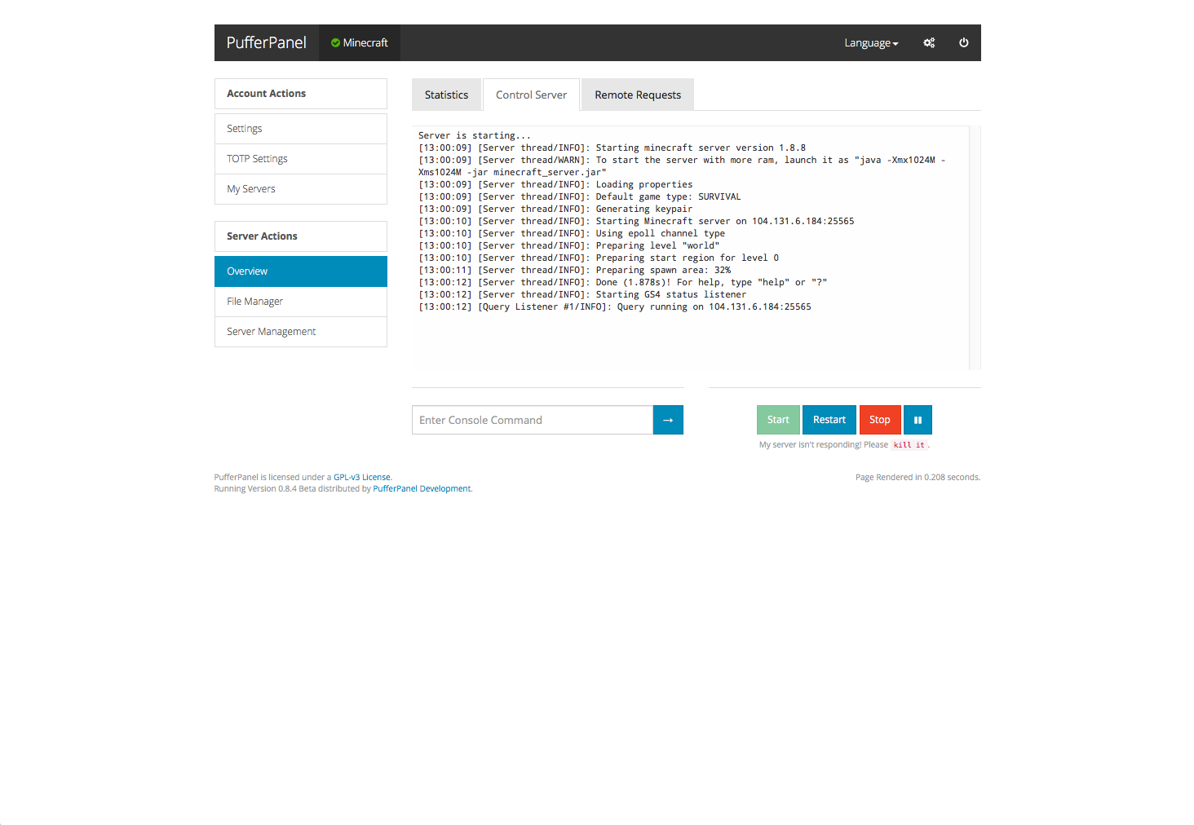Stop the server with Stop button
This screenshot has width=1194, height=825.
(x=879, y=420)
